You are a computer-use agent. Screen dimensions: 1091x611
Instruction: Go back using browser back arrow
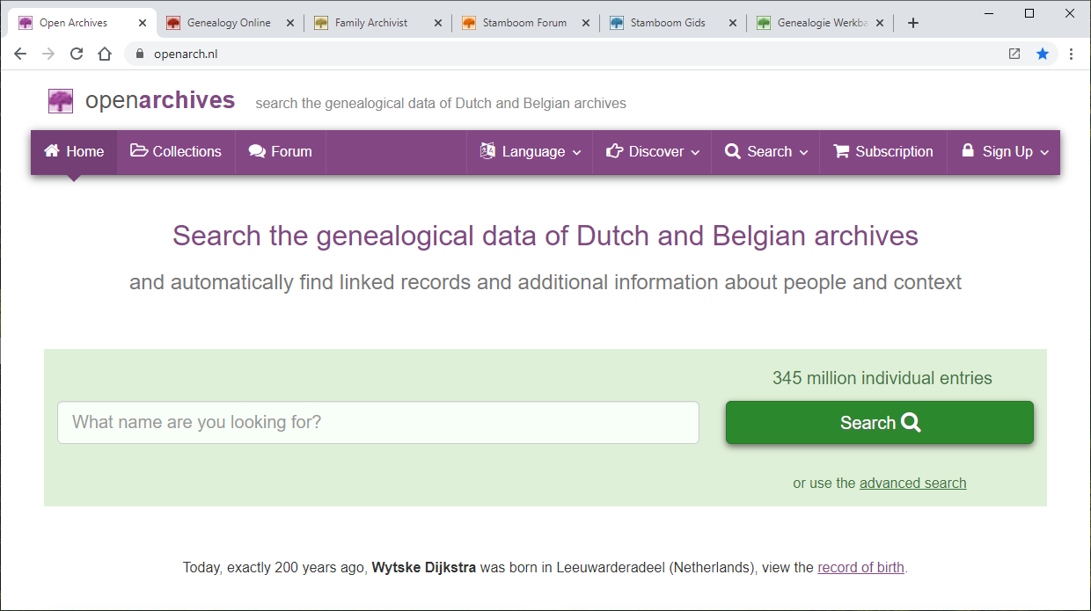point(20,54)
